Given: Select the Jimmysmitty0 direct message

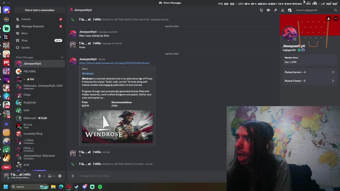Looking at the screenshot, I should pyautogui.click(x=40, y=64).
